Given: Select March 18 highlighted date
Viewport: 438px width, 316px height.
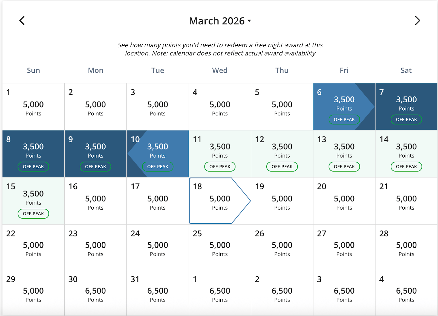Looking at the screenshot, I should (220, 201).
